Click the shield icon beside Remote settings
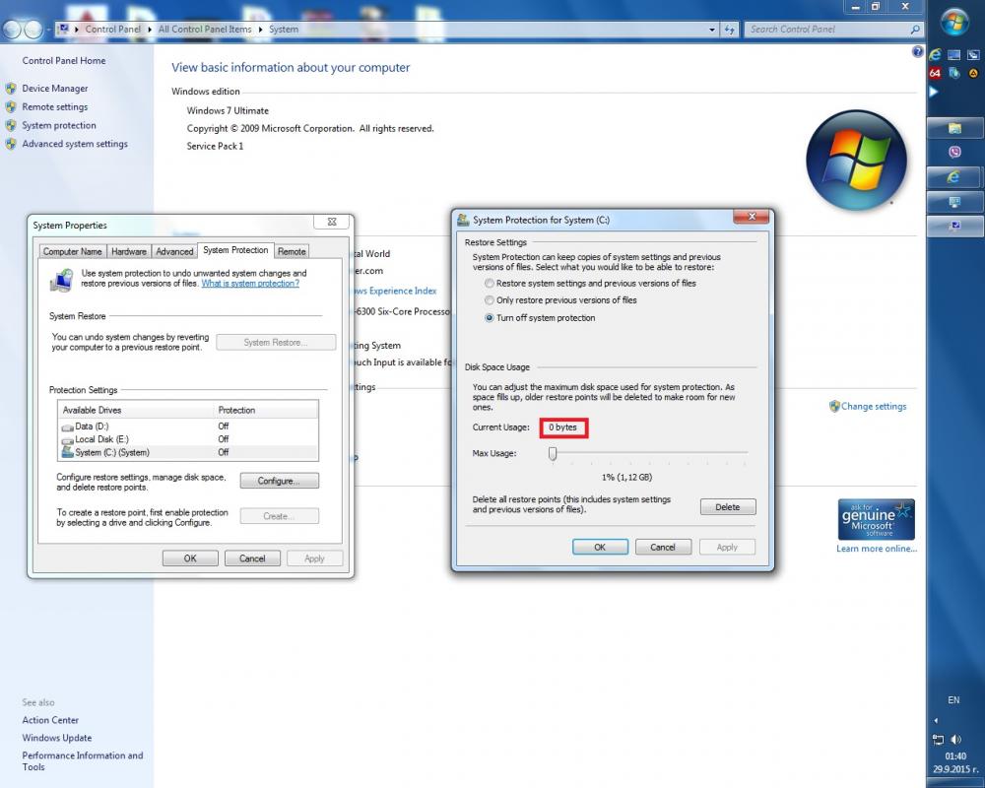The image size is (985, 788). tap(11, 106)
